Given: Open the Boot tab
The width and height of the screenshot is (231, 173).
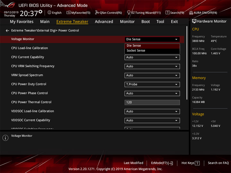Looking at the screenshot, I should click(146, 22).
